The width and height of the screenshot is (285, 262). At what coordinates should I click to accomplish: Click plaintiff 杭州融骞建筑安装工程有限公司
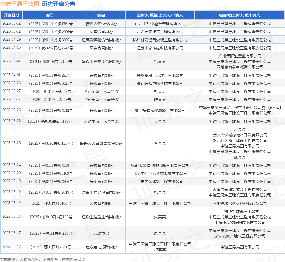[160, 40]
